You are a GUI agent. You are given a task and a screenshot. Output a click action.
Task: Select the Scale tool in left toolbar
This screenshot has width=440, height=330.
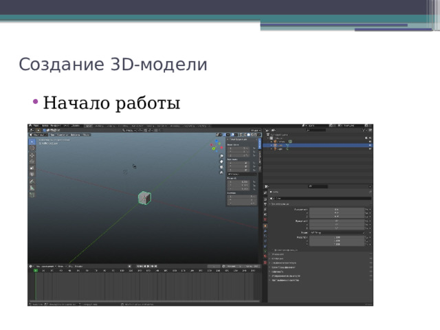(32, 168)
